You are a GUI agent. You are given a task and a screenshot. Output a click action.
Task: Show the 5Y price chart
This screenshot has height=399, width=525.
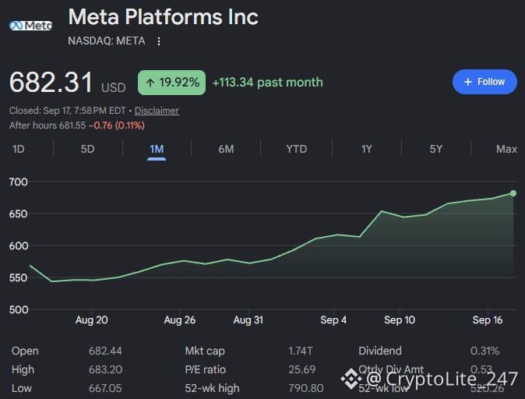pos(436,149)
